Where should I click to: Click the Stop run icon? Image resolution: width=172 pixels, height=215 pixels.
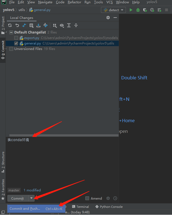(x=167, y=10)
